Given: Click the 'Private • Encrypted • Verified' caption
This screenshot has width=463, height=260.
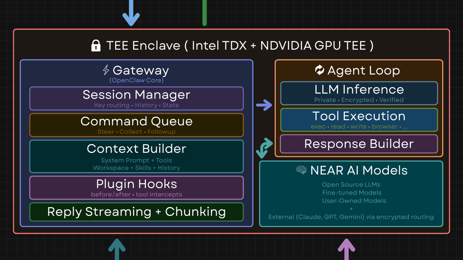Looking at the screenshot, I should 359,100.
